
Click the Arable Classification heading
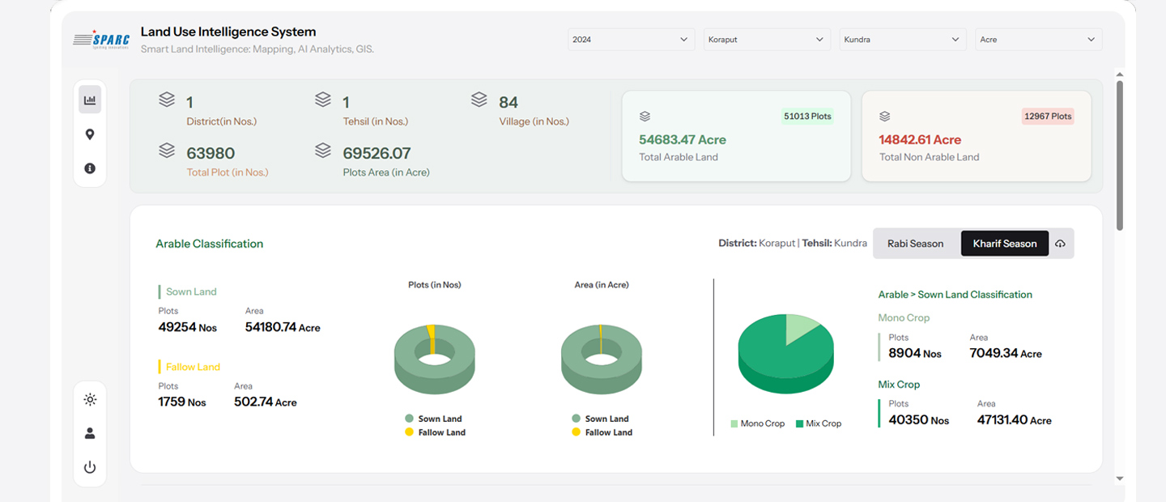tap(210, 244)
